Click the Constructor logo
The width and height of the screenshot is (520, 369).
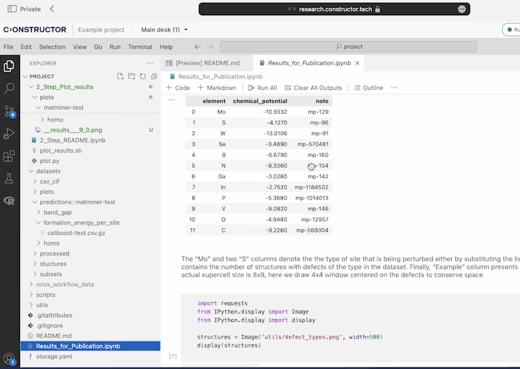pyautogui.click(x=35, y=30)
